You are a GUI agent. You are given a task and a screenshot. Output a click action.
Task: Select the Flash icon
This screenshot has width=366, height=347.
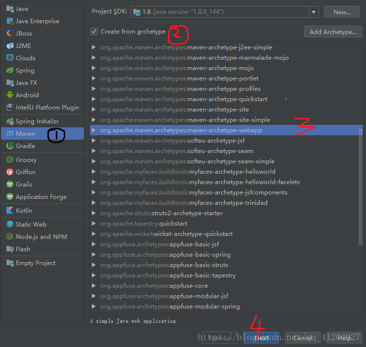(10, 249)
